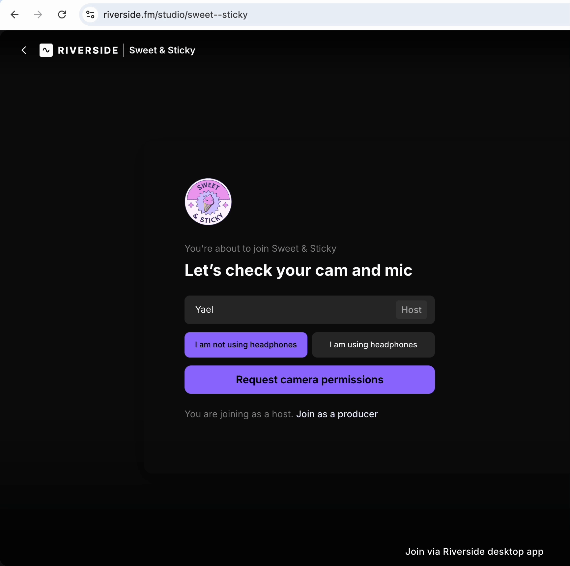570x566 pixels.
Task: Click the Host role badge
Action: coord(411,310)
